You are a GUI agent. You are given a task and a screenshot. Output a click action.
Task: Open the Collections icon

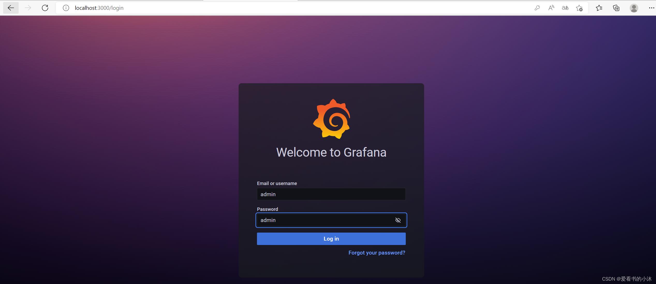pyautogui.click(x=616, y=8)
